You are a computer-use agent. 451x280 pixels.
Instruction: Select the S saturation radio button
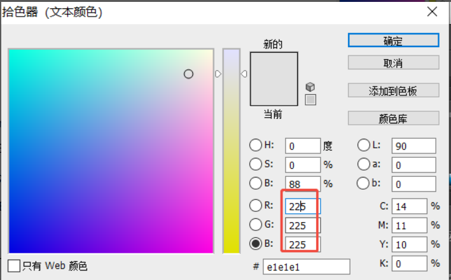pyautogui.click(x=256, y=164)
